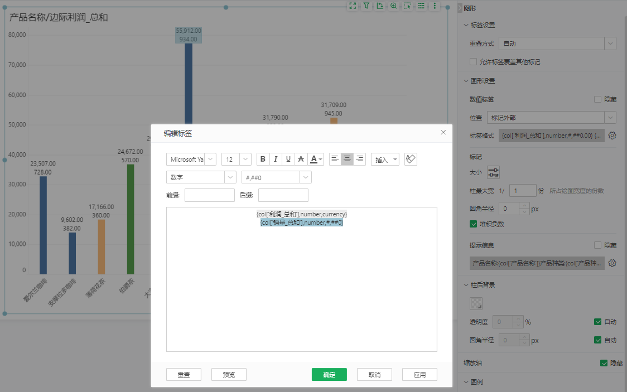627x392 pixels.
Task: Click the 提示信息 expression field
Action: (537, 263)
